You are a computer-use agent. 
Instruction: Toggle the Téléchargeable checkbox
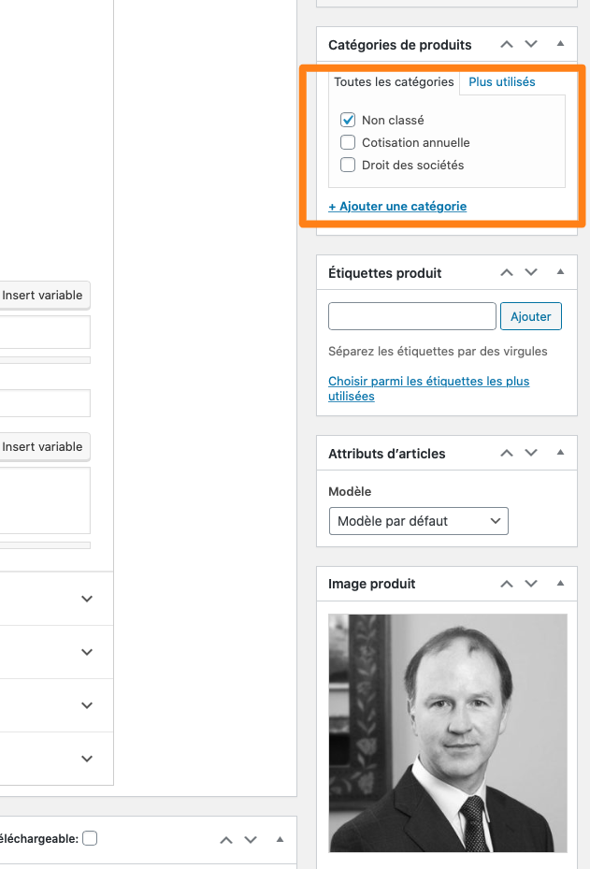point(90,838)
